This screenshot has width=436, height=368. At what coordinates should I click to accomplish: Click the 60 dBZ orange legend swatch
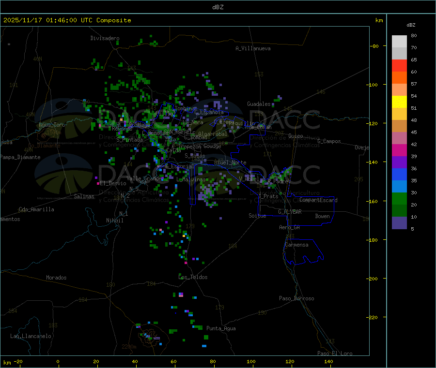pyautogui.click(x=399, y=78)
